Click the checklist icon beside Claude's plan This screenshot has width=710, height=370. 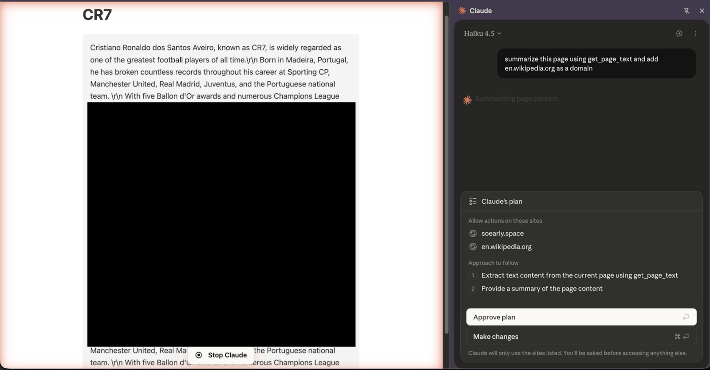pos(473,201)
